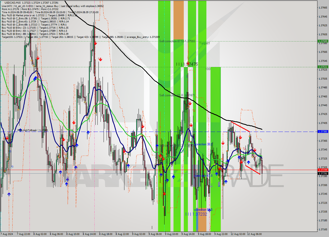Select the red 1.37299 price tag
This screenshot has height=237, width=329.
click(x=323, y=170)
